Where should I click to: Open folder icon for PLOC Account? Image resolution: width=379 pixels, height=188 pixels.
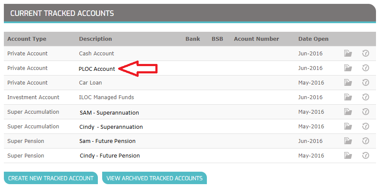pos(348,68)
